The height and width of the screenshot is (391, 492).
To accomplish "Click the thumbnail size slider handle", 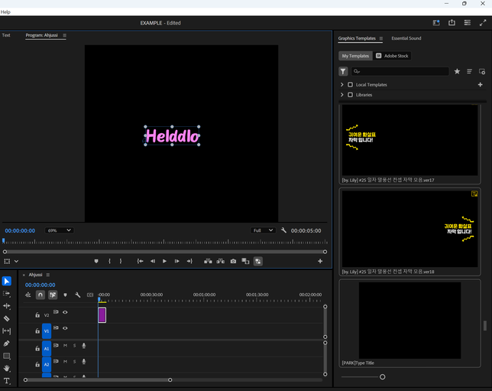I will (382, 376).
